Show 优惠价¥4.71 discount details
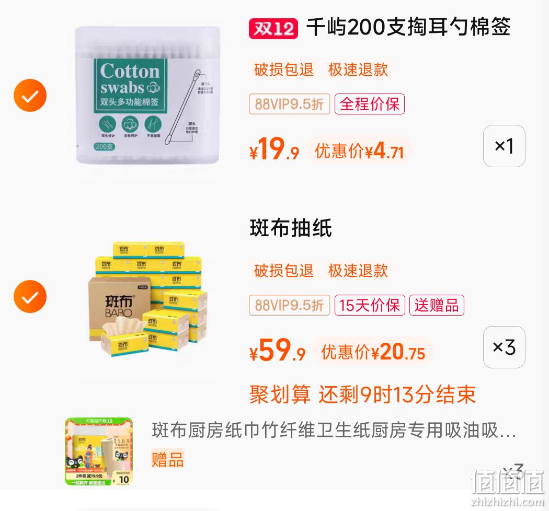549x511 pixels. [359, 151]
